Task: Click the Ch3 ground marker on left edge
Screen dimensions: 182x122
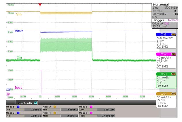Action: click(7, 60)
